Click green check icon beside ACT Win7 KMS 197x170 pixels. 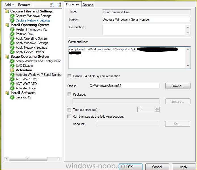[x=12, y=79]
